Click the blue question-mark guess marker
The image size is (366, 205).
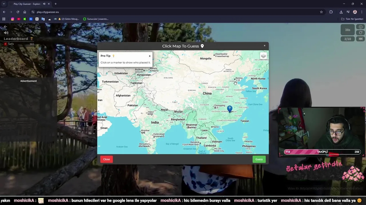click(230, 109)
